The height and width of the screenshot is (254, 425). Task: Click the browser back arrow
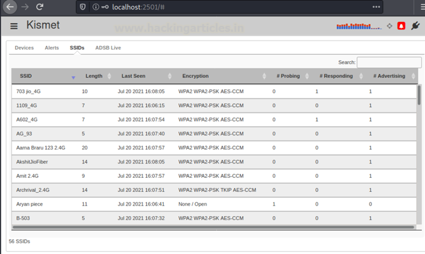point(10,7)
